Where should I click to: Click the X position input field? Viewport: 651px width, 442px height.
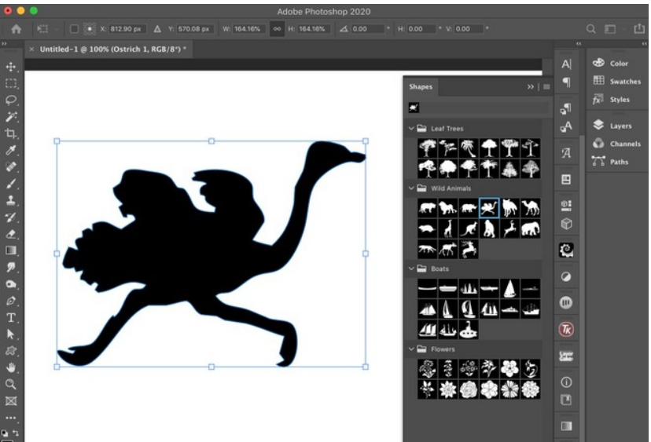tap(126, 29)
